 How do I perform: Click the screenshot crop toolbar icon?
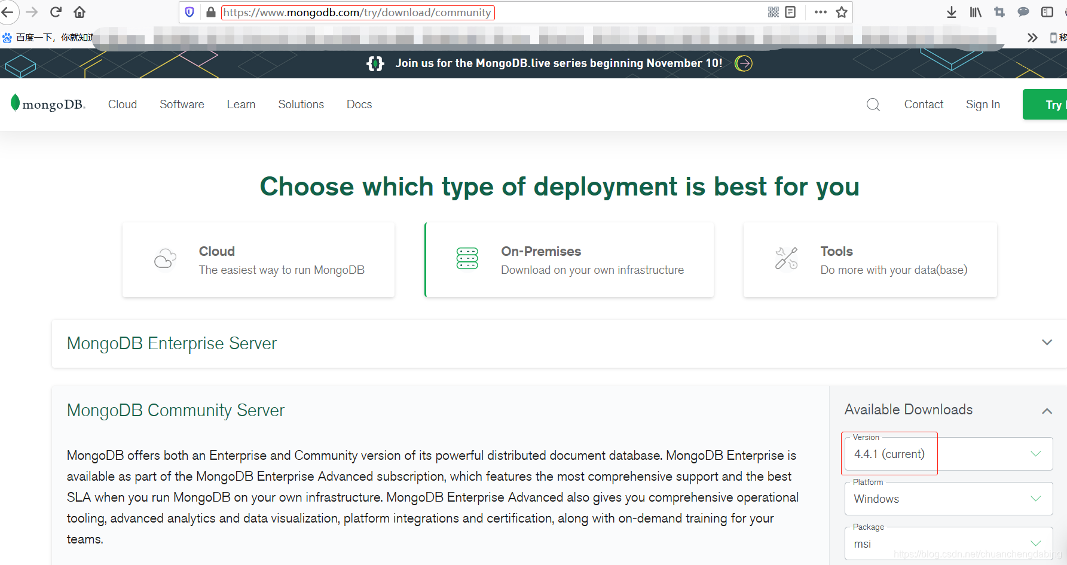(999, 12)
